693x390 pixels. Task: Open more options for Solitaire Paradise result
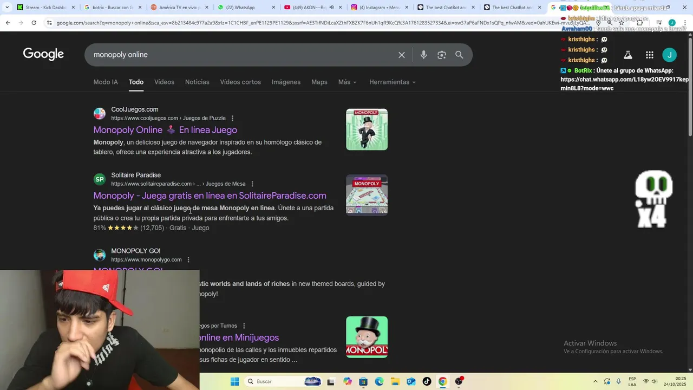point(252,184)
